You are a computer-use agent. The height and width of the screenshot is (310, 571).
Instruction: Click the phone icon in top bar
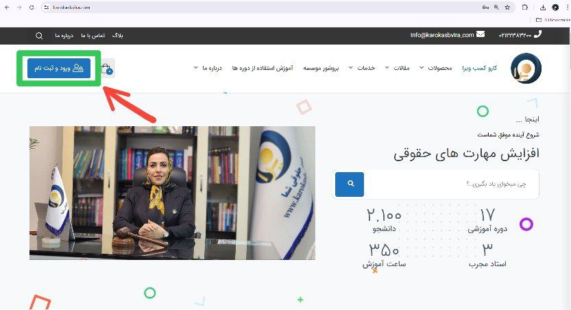(x=537, y=34)
